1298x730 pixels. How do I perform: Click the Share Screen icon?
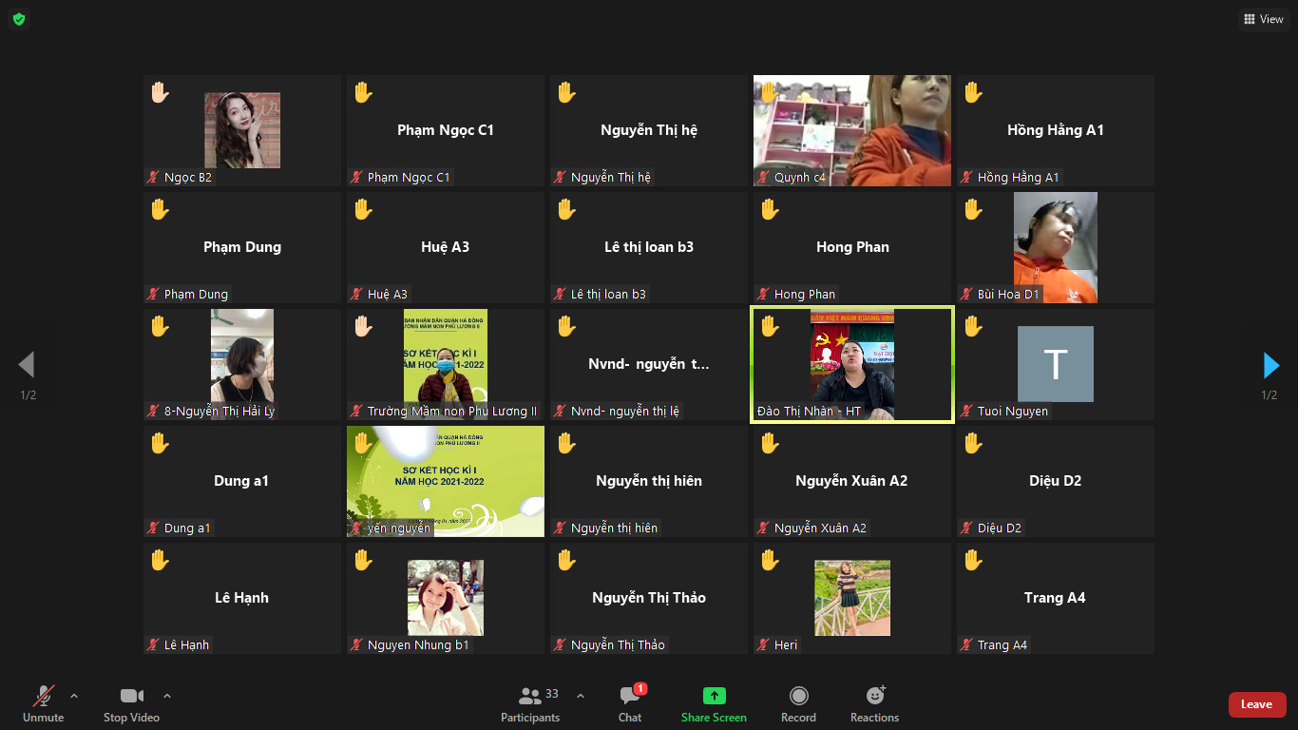(x=714, y=697)
